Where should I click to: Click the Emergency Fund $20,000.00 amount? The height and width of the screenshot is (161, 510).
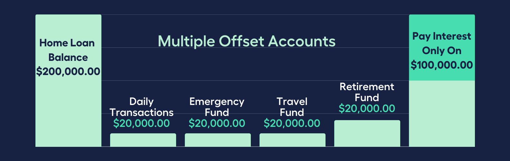pyautogui.click(x=217, y=123)
